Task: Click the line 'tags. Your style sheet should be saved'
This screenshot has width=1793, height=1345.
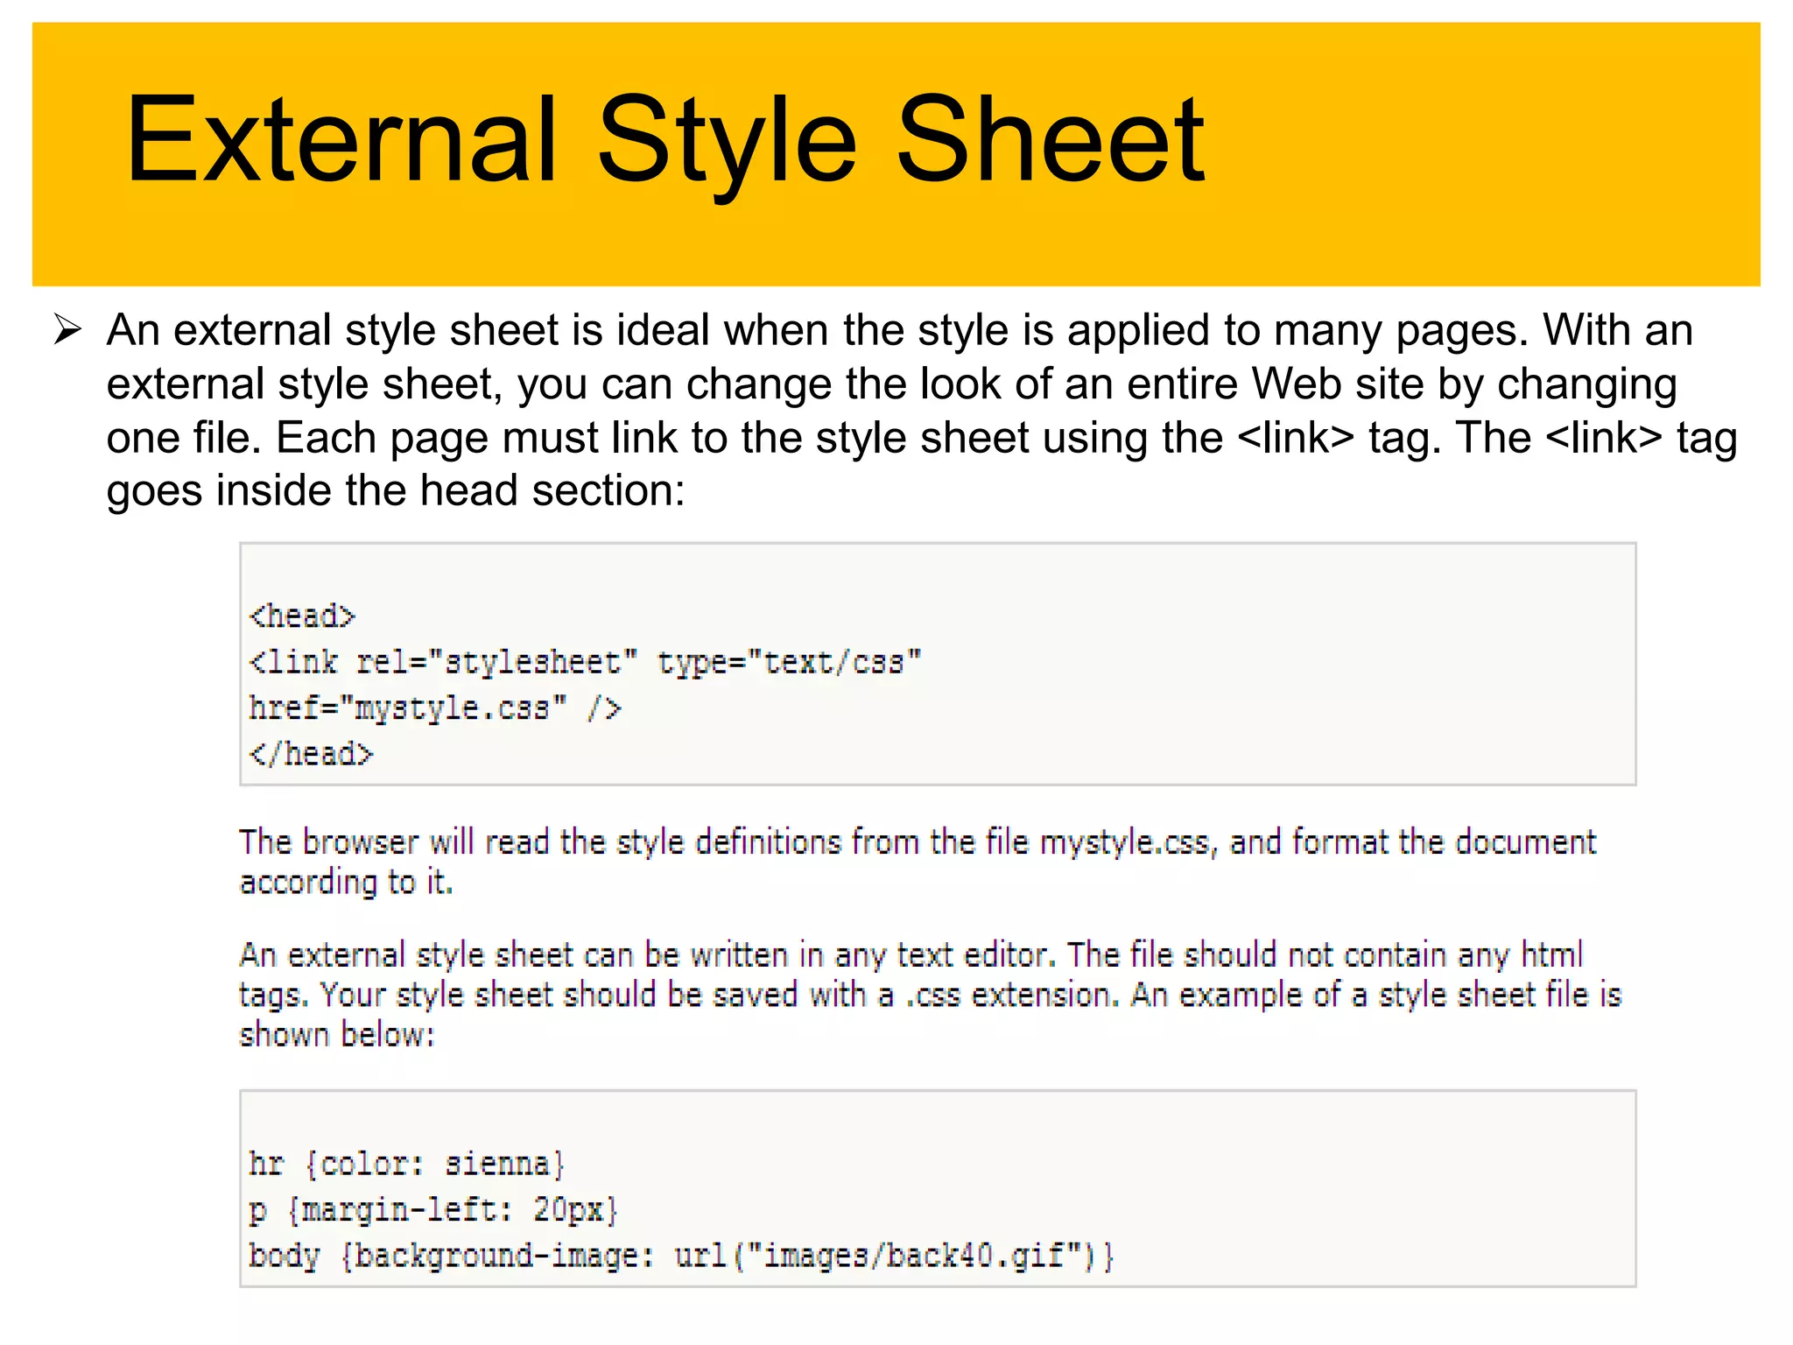Action: (930, 996)
